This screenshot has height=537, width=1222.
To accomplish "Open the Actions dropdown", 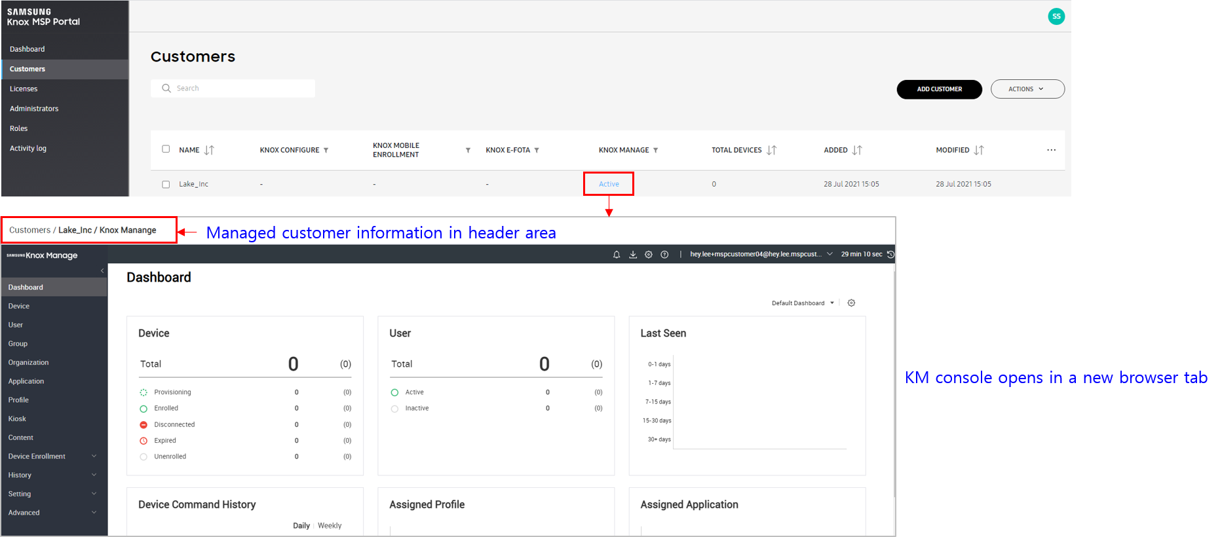I will [1027, 89].
